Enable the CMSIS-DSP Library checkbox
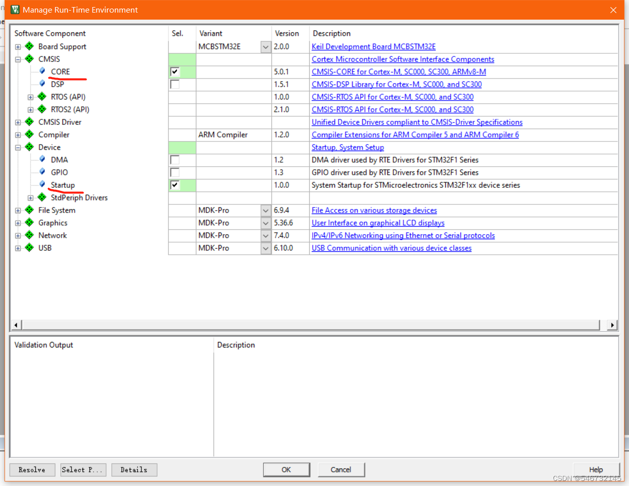The width and height of the screenshot is (629, 486). (x=174, y=84)
